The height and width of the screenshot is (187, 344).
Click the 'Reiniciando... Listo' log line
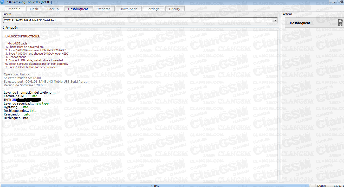pyautogui.click(x=17, y=114)
